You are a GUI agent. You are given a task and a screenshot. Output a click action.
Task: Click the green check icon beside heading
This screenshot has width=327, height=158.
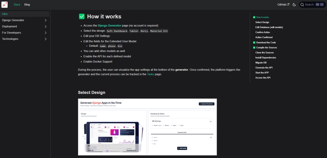pyautogui.click(x=82, y=16)
